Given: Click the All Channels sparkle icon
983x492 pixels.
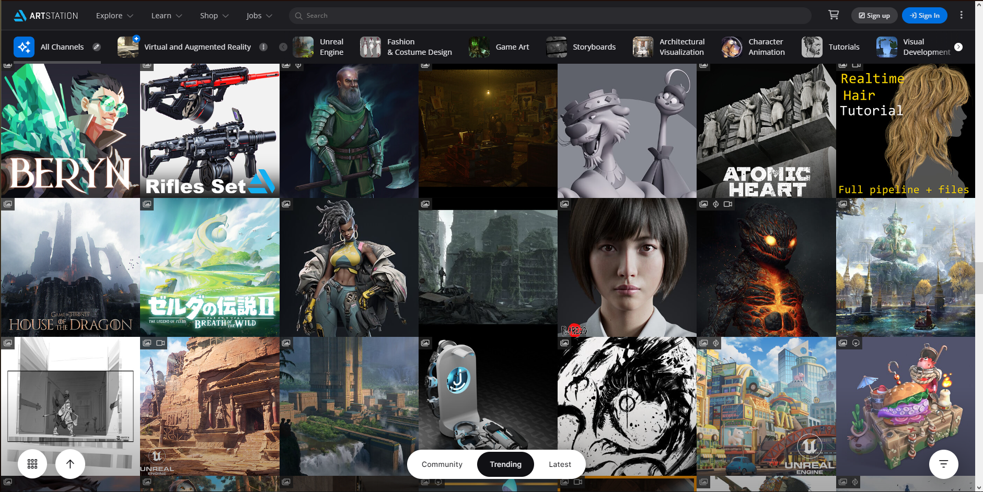Looking at the screenshot, I should point(24,47).
